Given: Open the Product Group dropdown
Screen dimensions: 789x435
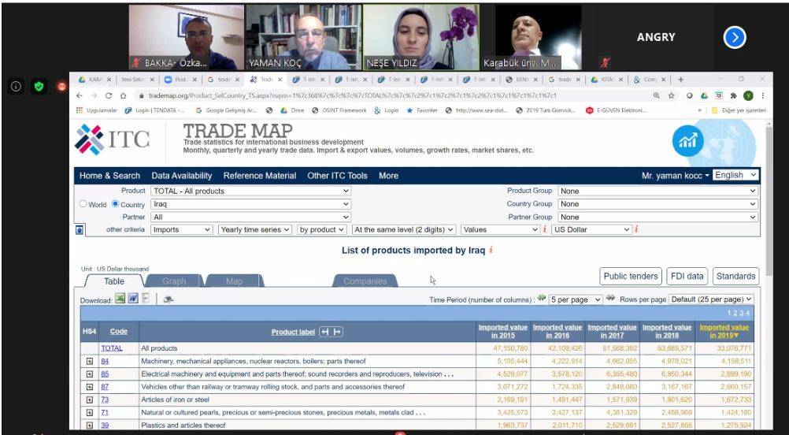Looking at the screenshot, I should [657, 191].
